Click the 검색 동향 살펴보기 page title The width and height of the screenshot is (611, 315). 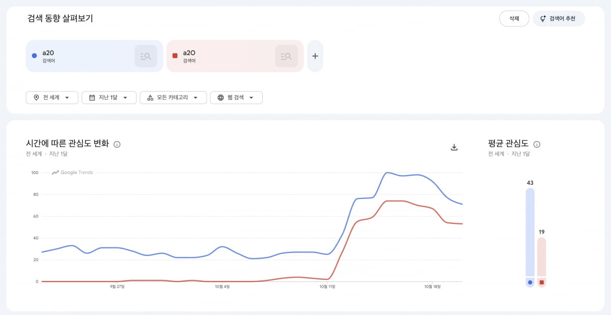click(60, 19)
